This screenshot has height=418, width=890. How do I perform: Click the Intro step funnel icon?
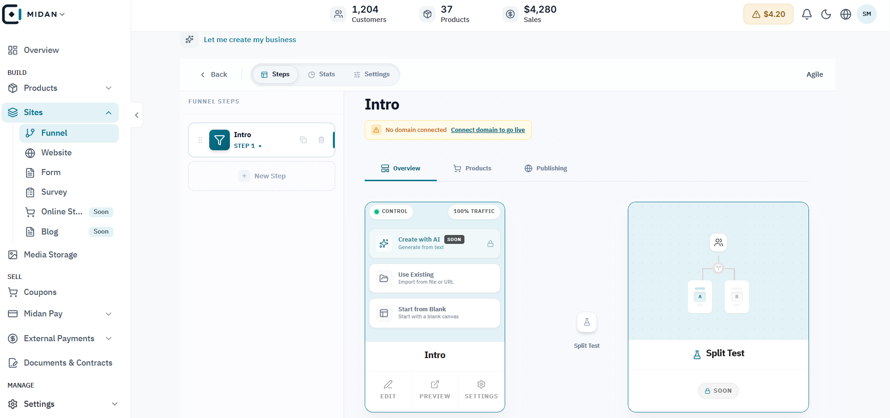pos(219,140)
